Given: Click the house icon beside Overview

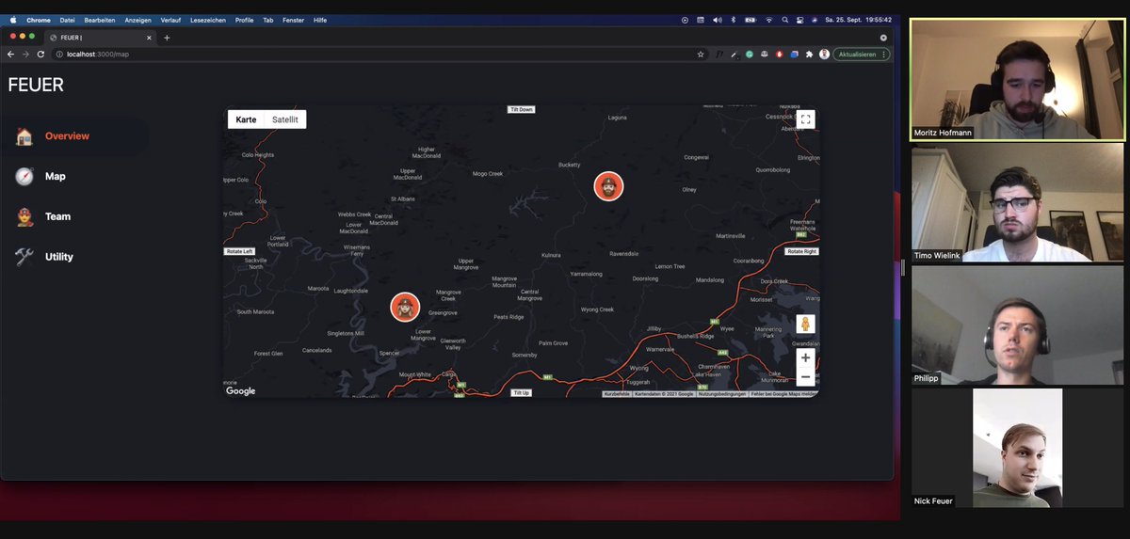Looking at the screenshot, I should (24, 136).
